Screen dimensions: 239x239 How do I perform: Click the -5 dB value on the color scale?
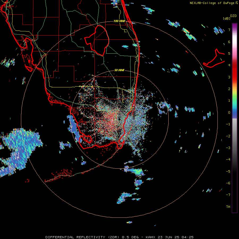(x=228, y=171)
